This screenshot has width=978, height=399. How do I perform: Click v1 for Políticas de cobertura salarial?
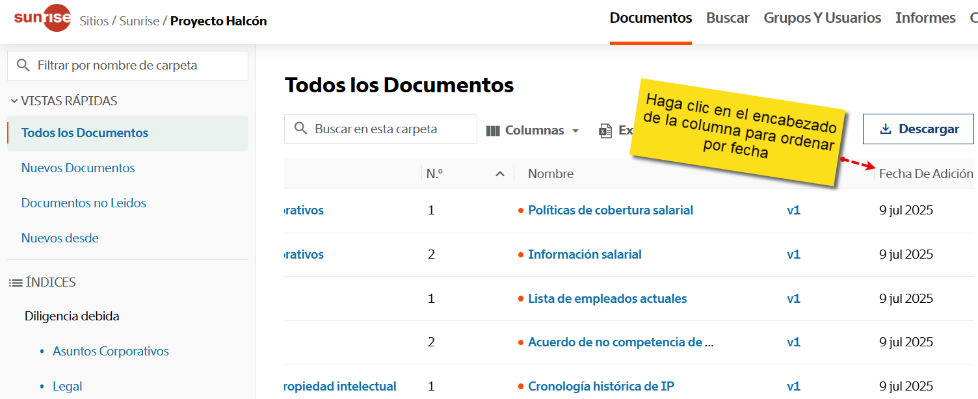[793, 211]
